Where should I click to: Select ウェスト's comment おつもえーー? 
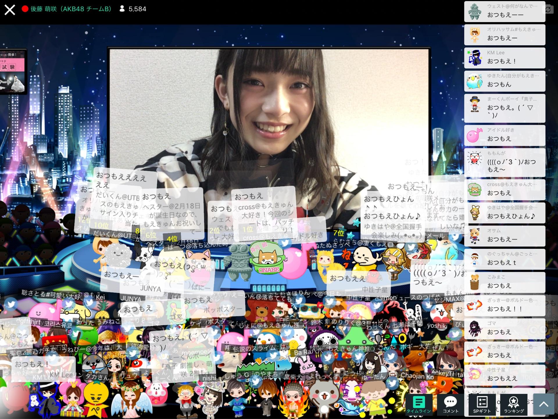click(505, 12)
